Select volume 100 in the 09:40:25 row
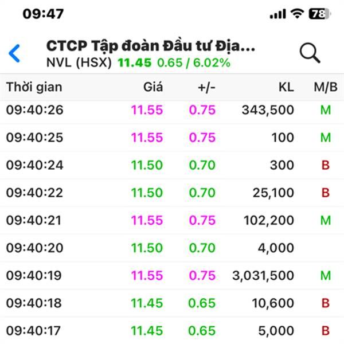 pos(283,138)
